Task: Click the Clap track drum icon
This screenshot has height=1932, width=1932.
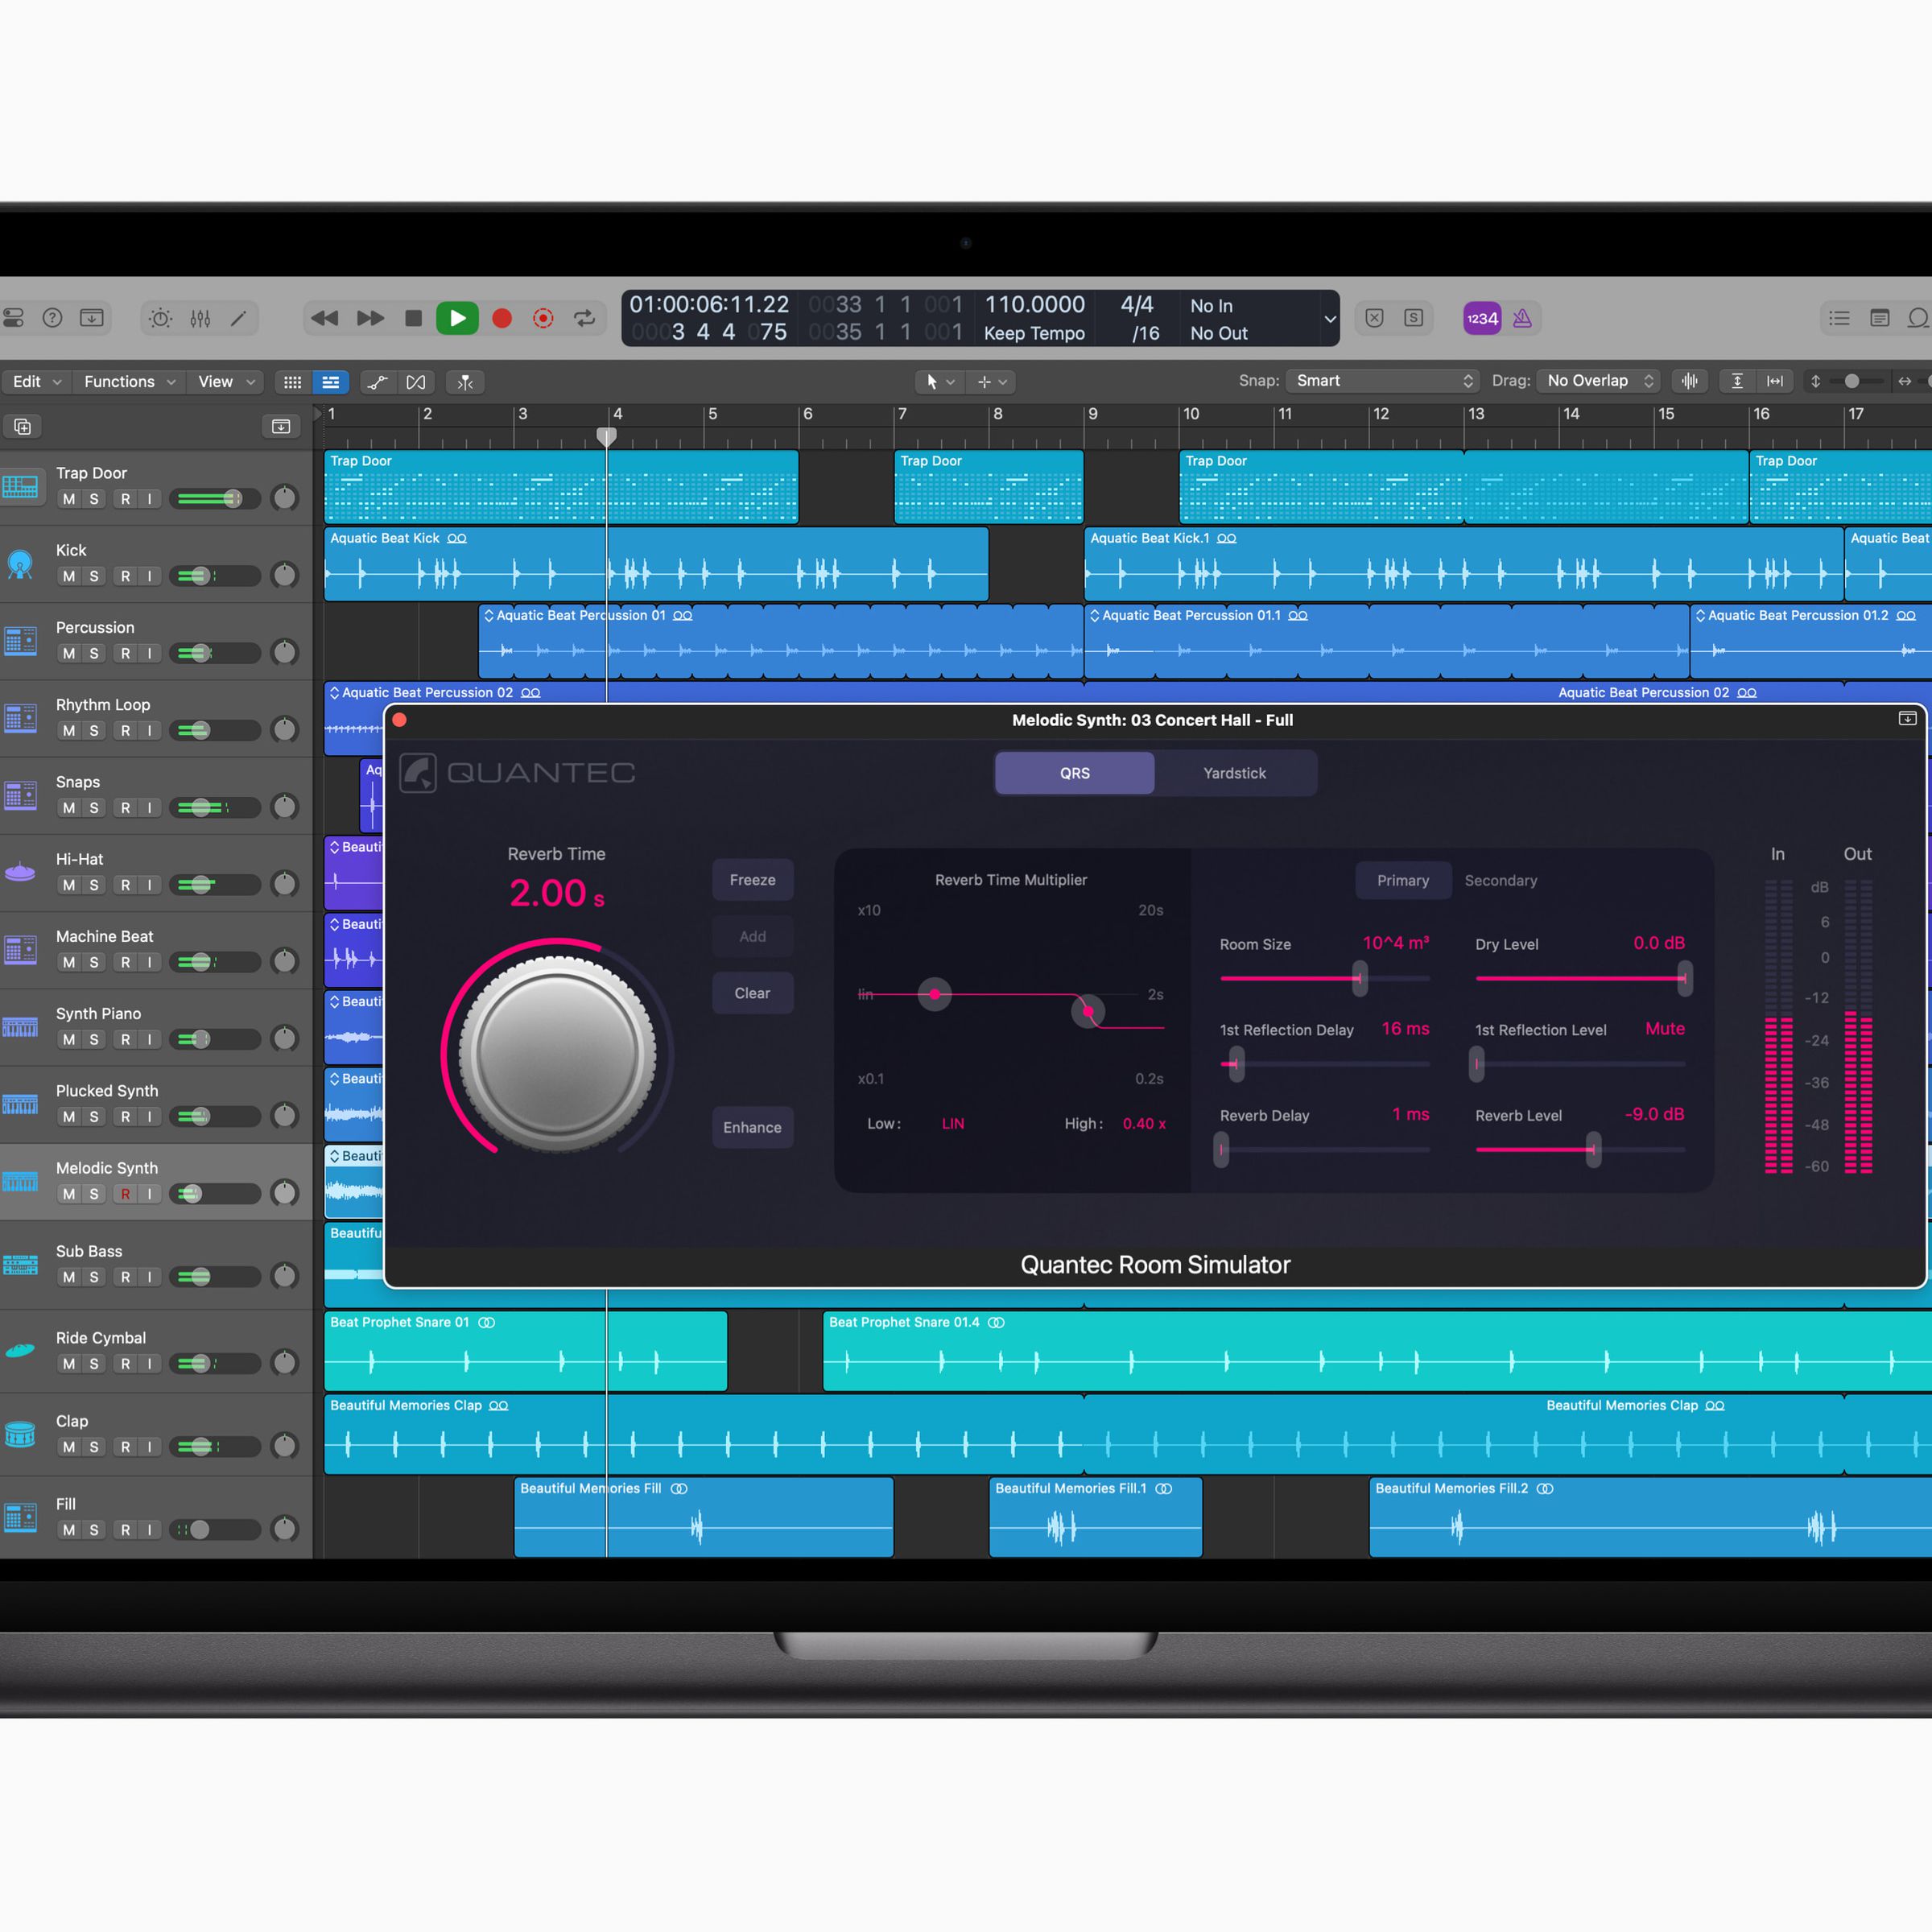Action: (20, 1434)
